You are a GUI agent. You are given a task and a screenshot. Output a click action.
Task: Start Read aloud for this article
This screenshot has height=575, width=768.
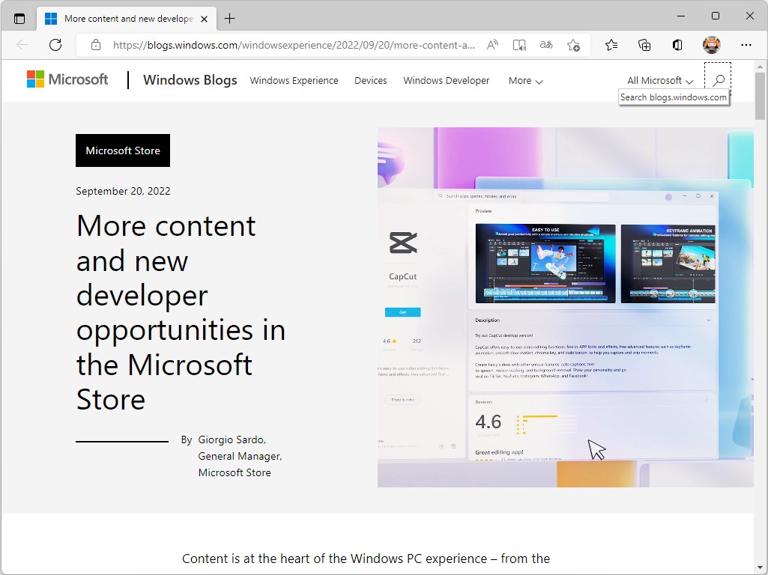(492, 45)
